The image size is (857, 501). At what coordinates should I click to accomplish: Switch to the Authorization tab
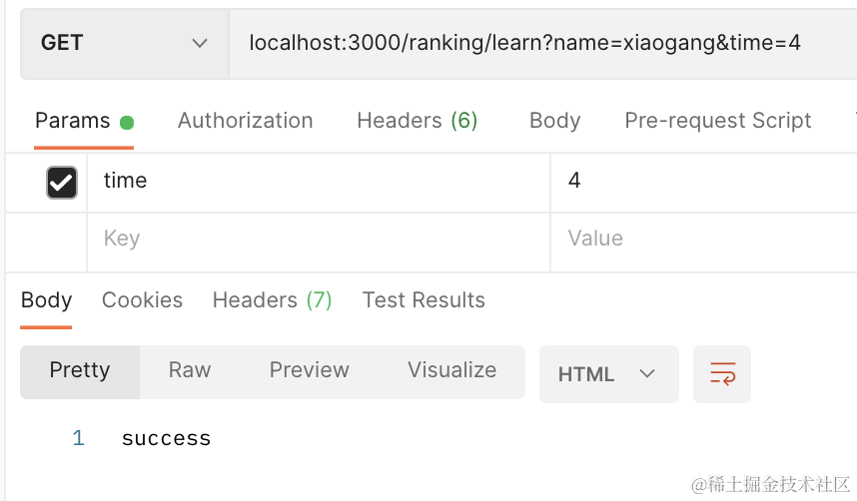pyautogui.click(x=245, y=121)
